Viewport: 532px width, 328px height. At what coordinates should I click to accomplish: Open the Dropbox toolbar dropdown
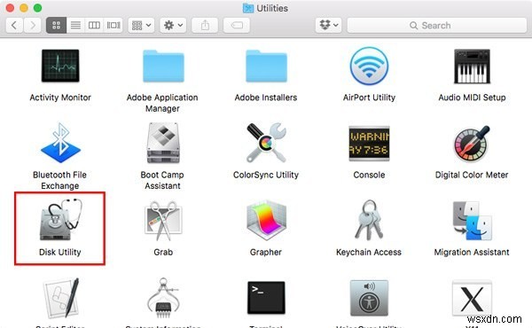tap(328, 25)
